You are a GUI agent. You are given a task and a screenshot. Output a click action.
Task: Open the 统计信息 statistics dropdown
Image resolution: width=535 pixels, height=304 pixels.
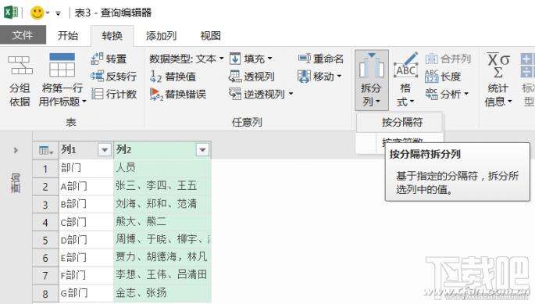click(x=498, y=80)
